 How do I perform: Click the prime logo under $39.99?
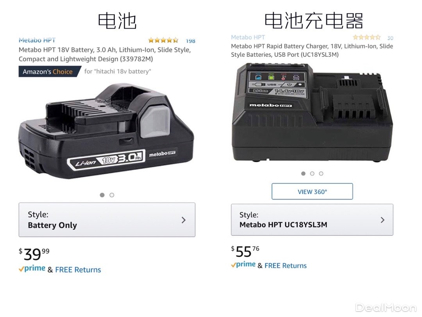click(32, 269)
